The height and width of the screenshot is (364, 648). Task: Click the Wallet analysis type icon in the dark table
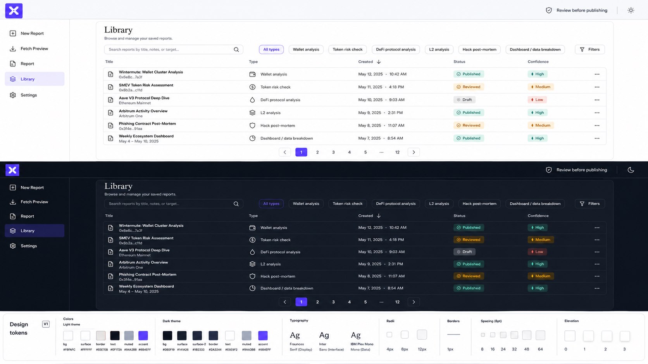[252, 228]
